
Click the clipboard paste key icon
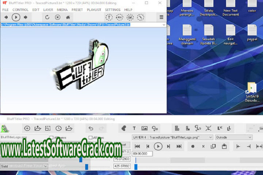224,146
